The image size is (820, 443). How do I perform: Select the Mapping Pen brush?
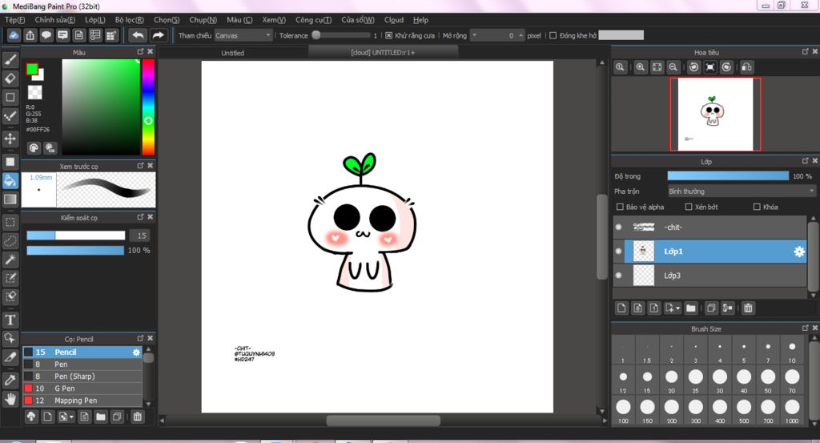coord(82,401)
